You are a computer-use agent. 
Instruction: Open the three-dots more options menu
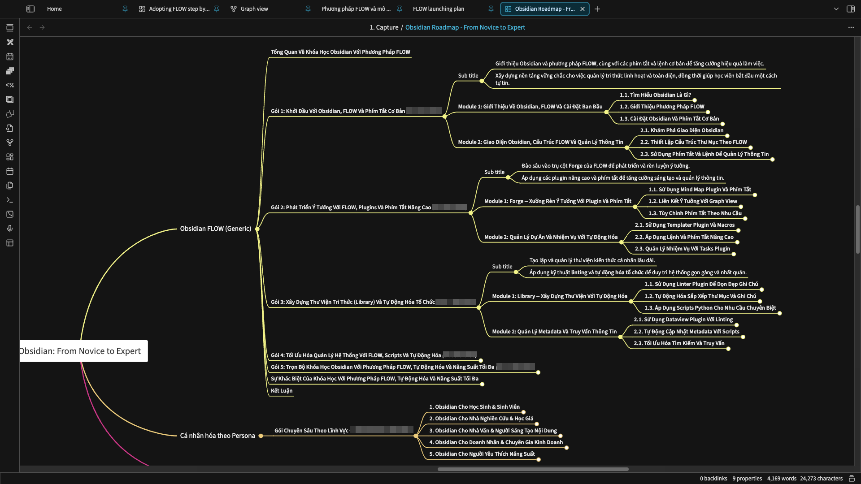point(851,27)
